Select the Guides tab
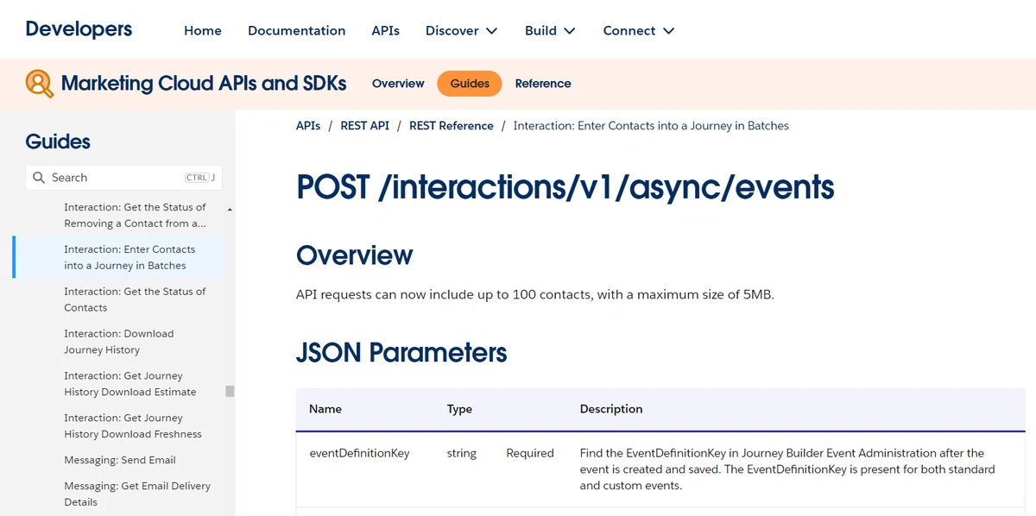This screenshot has height=516, width=1036. tap(470, 84)
